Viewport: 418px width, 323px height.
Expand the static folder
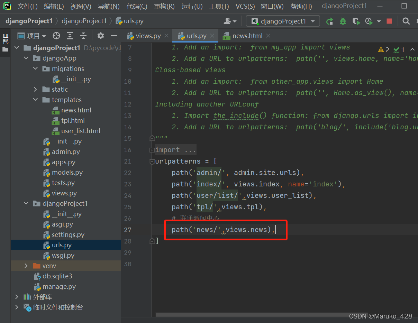[35, 89]
